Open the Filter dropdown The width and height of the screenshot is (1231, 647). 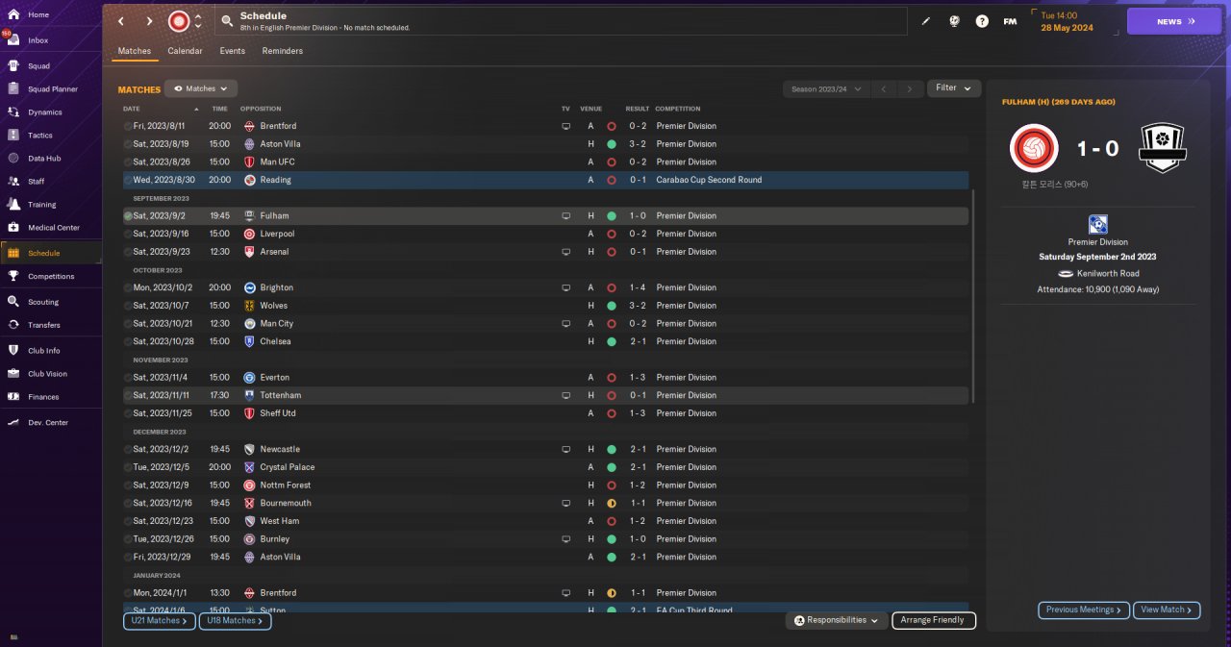(954, 88)
